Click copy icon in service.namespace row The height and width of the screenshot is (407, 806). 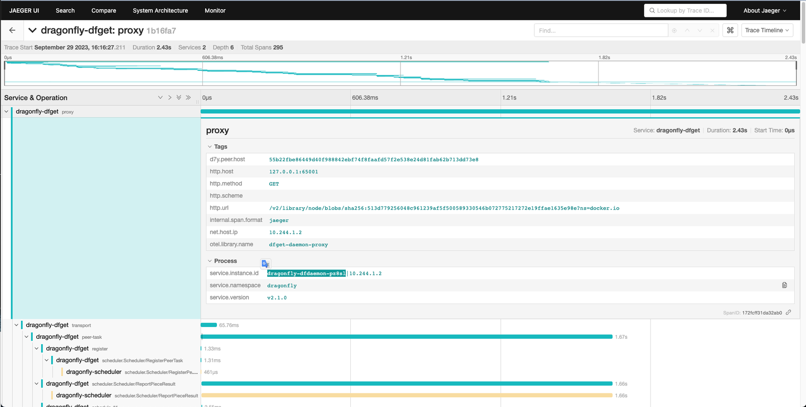(x=784, y=285)
